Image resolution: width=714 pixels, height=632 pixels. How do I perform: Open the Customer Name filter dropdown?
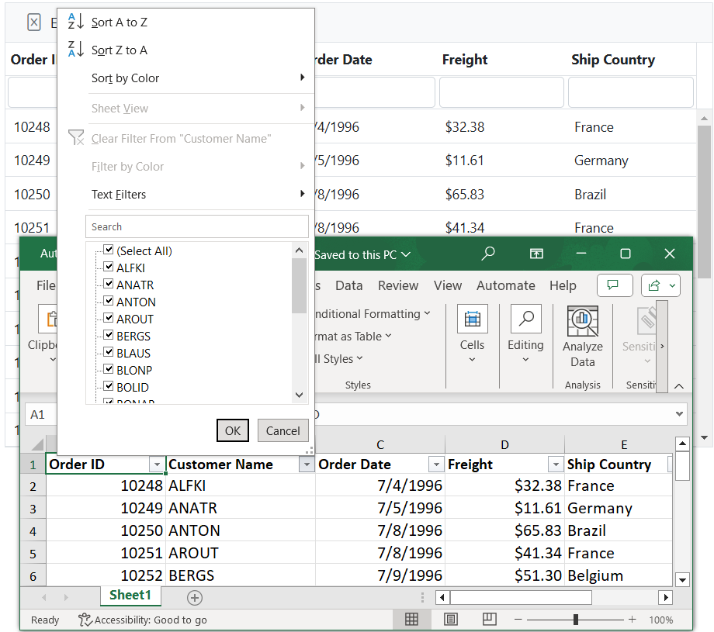pos(307,465)
